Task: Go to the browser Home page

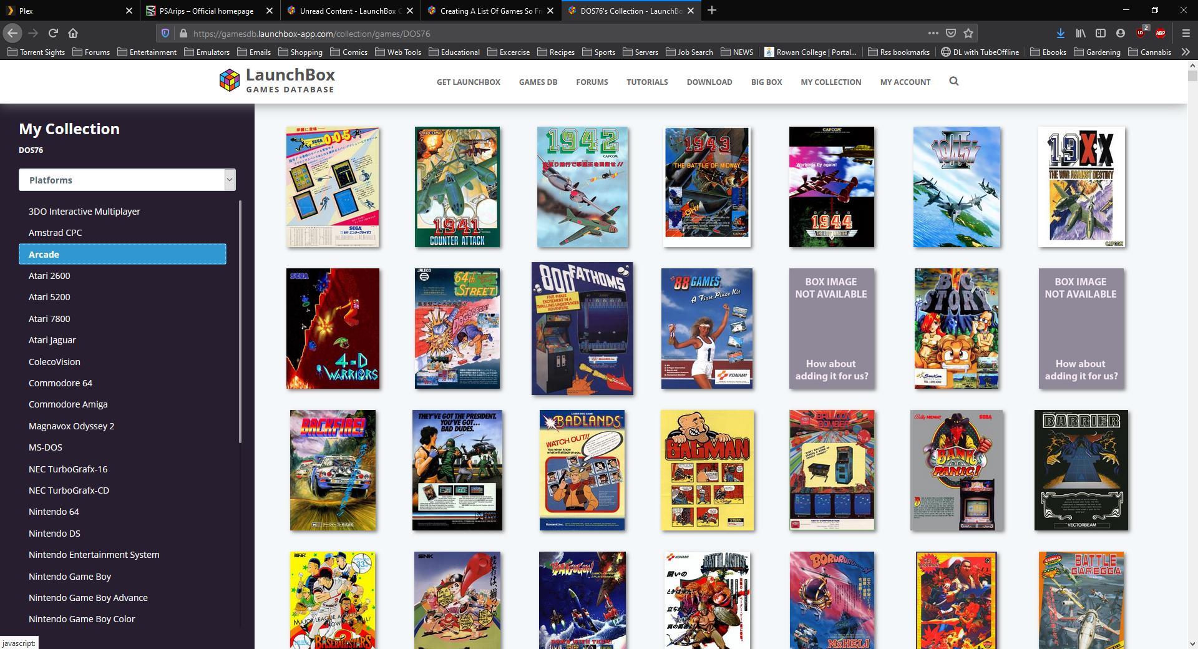Action: 73,33
